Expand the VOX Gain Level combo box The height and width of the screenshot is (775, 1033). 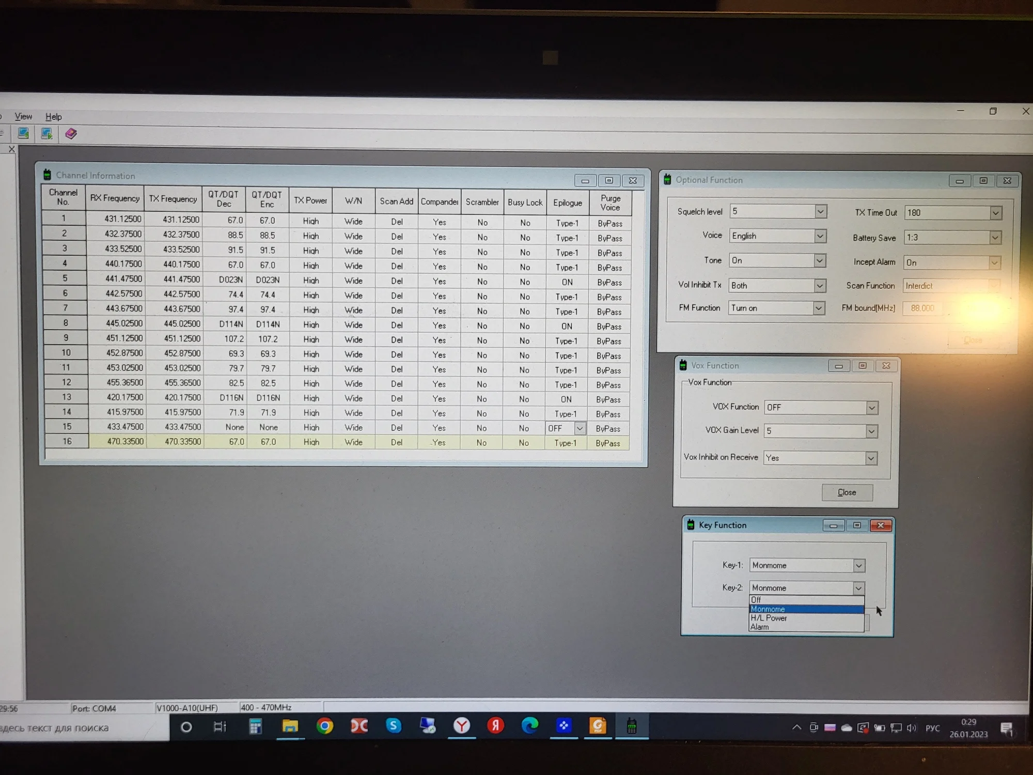(x=871, y=431)
